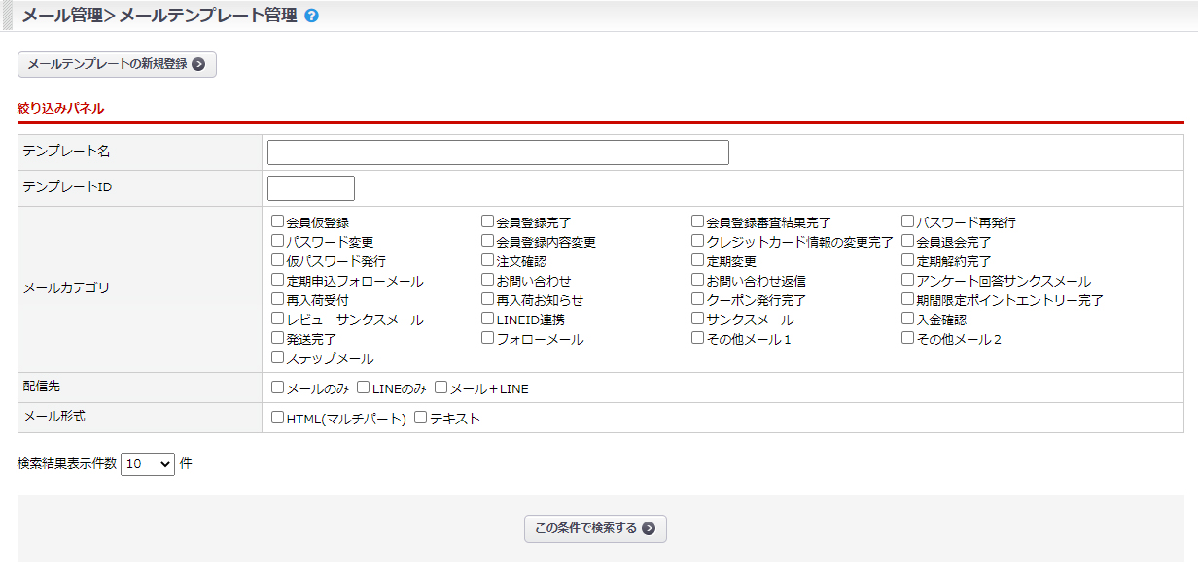Check the 会員仮登録 checkbox
Viewport: 1198px width, 573px height.
point(278,221)
